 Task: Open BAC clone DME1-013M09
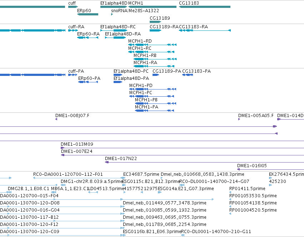(77, 144)
